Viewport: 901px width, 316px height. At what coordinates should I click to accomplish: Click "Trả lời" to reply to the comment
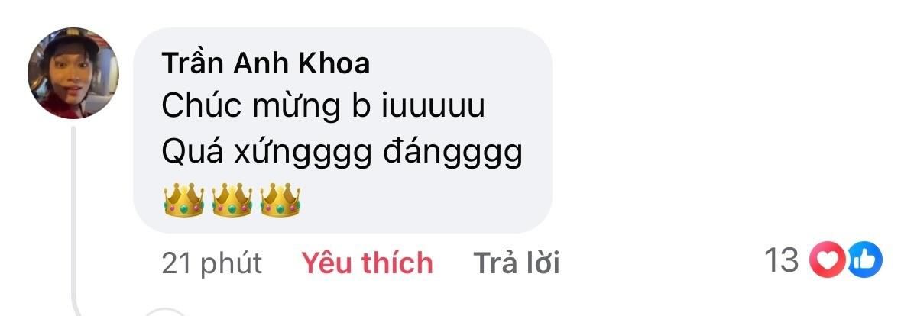click(517, 263)
